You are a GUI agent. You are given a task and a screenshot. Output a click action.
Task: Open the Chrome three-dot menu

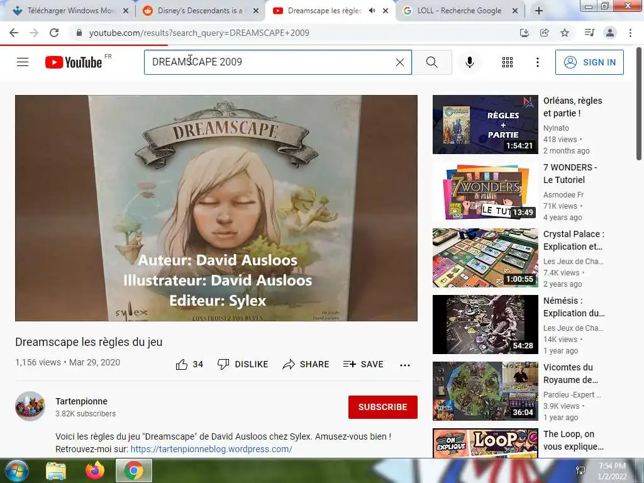[630, 33]
